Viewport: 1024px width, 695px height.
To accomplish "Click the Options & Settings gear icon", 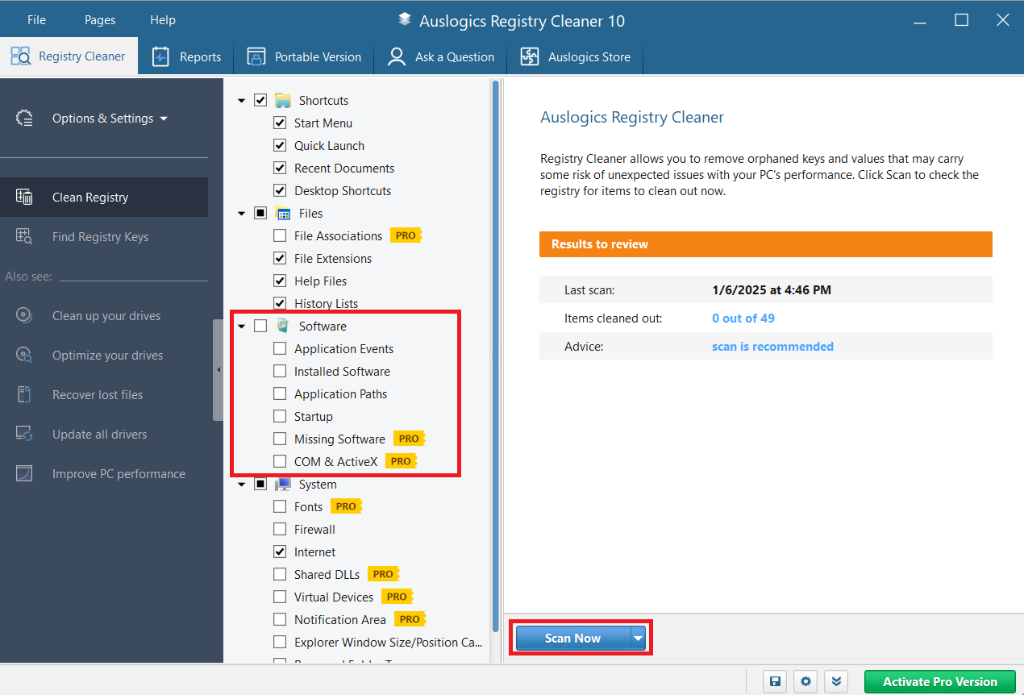I will coord(24,119).
